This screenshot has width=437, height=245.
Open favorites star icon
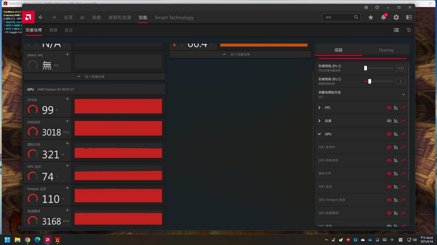pyautogui.click(x=371, y=17)
